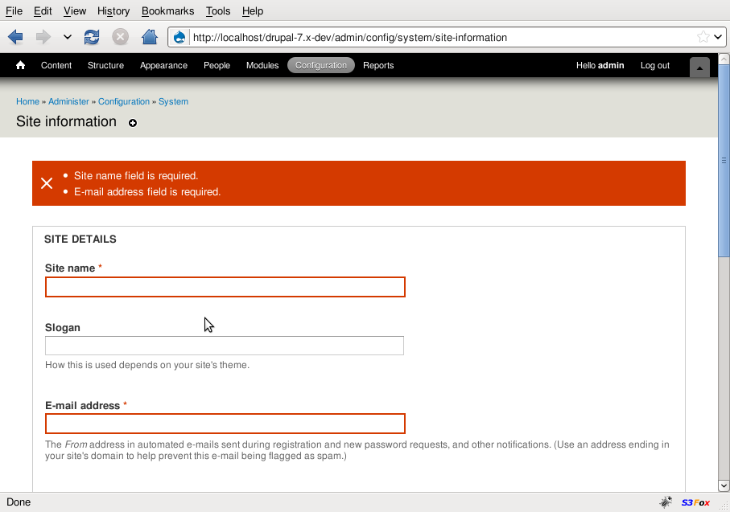This screenshot has width=730, height=512.
Task: Click the S3Fox status bar icon
Action: coord(695,502)
